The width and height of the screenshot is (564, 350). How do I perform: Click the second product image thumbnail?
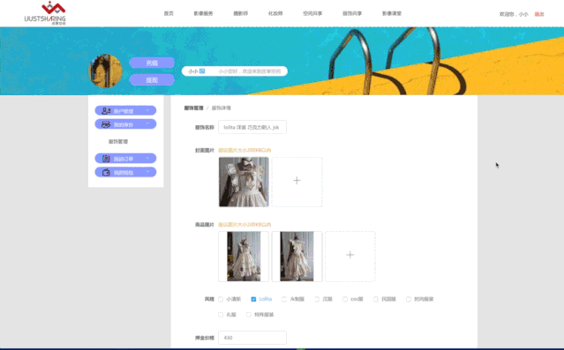[297, 257]
